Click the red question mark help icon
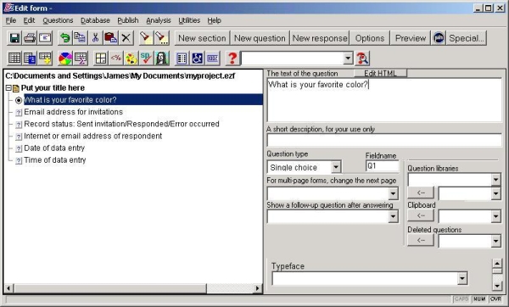 coord(232,59)
